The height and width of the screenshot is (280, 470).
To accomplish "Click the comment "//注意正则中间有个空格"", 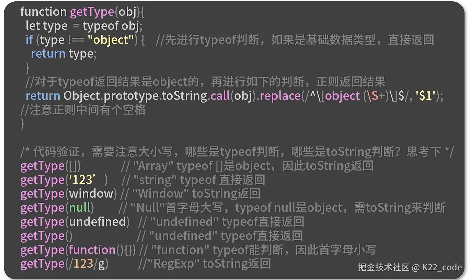I will [x=83, y=110].
